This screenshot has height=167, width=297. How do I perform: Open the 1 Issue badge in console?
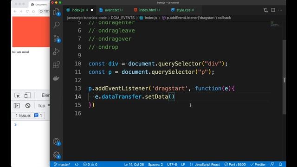coord(28,116)
